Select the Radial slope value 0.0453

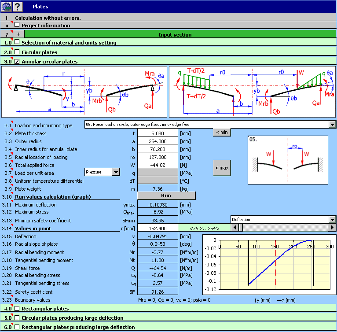pos(158,244)
